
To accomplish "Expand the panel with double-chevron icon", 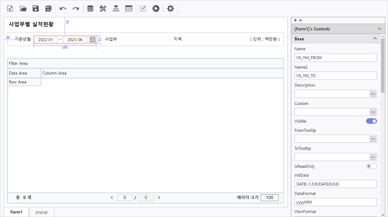I will coord(300,20).
